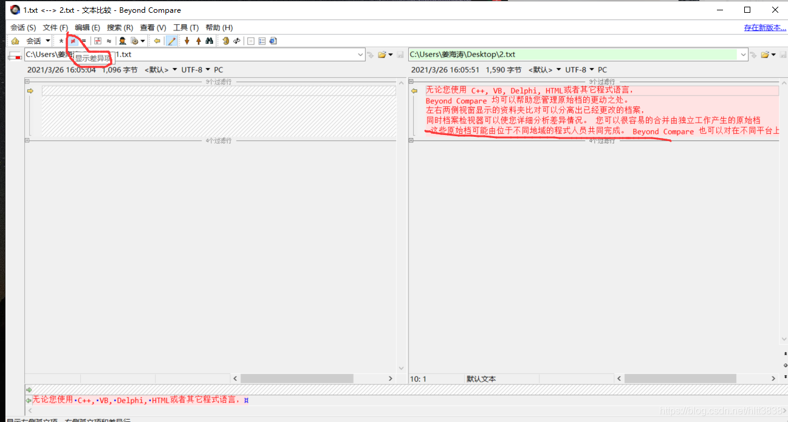Click the last toolbar icon with blue page

pyautogui.click(x=273, y=41)
